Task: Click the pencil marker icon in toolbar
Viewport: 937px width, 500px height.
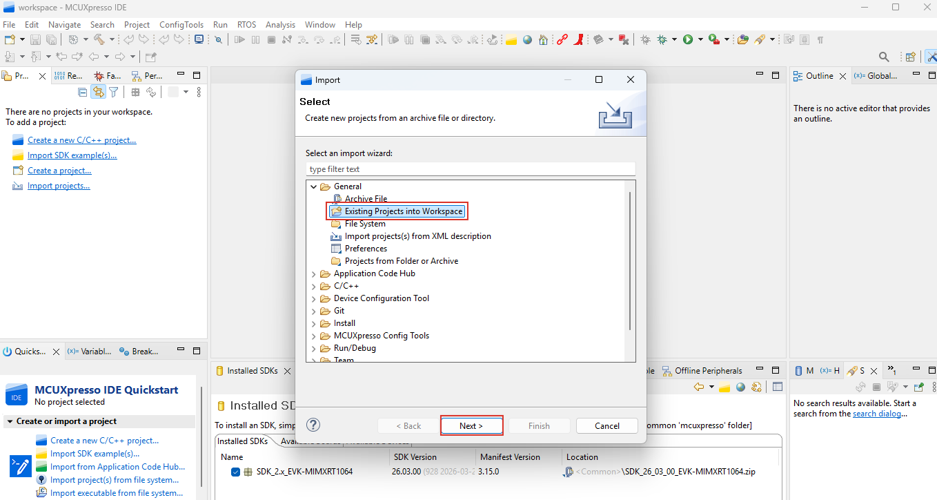Action: (760, 39)
